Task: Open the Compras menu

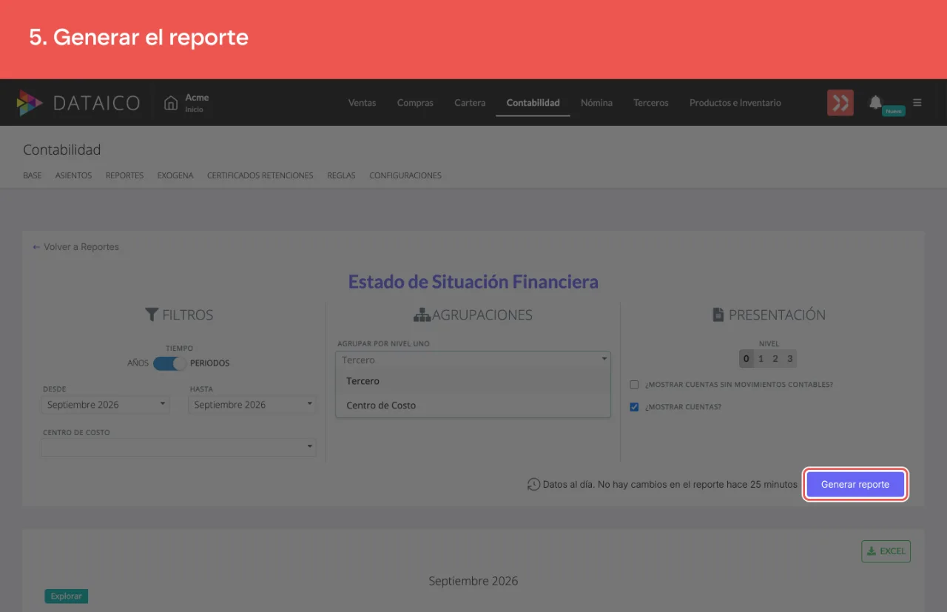Action: tap(415, 103)
